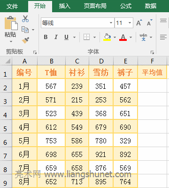Click the Copy icon in clipboard group
The width and height of the screenshot is (169, 188).
(25, 30)
